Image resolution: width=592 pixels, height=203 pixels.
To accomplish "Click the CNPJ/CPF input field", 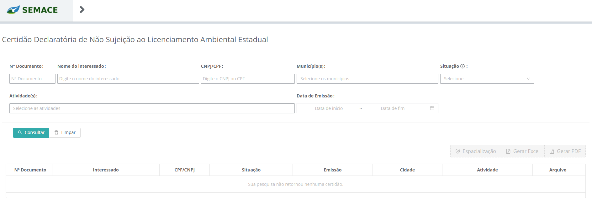I will tap(248, 79).
